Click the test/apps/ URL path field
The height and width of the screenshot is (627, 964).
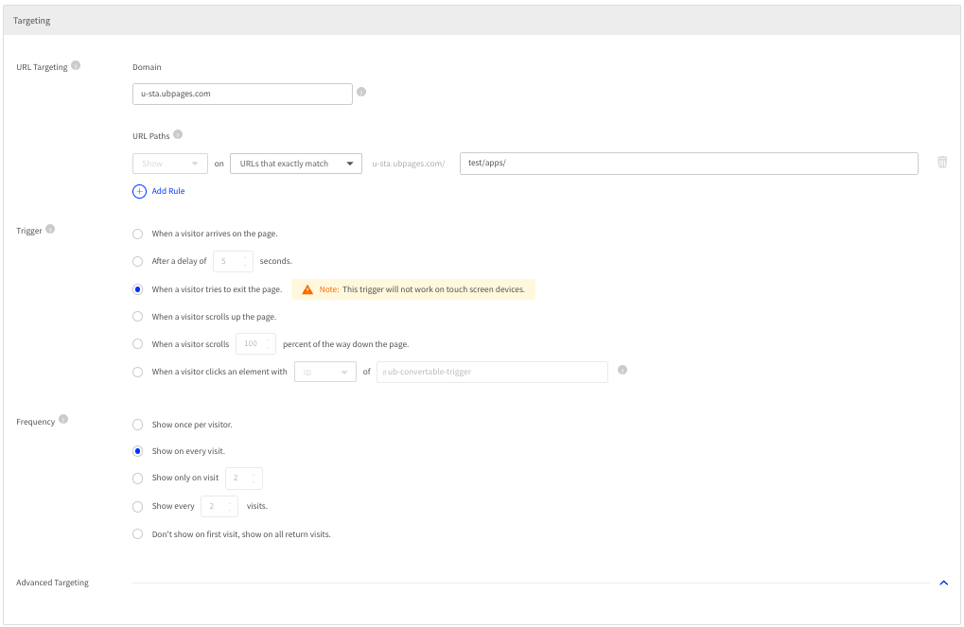click(x=688, y=164)
